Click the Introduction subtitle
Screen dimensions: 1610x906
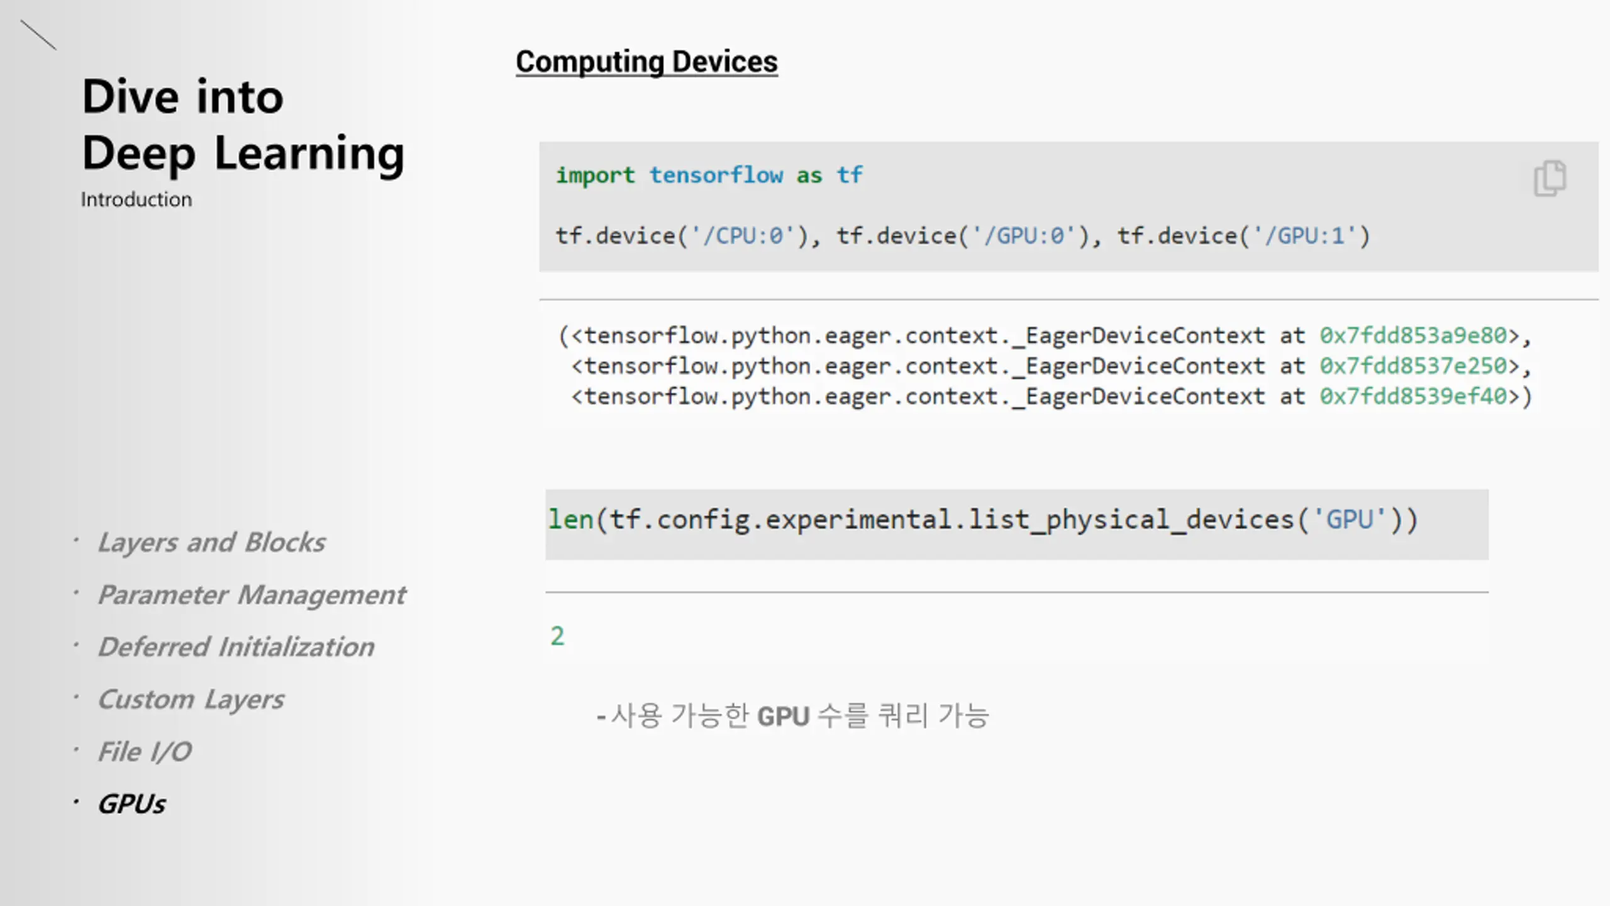(x=136, y=199)
